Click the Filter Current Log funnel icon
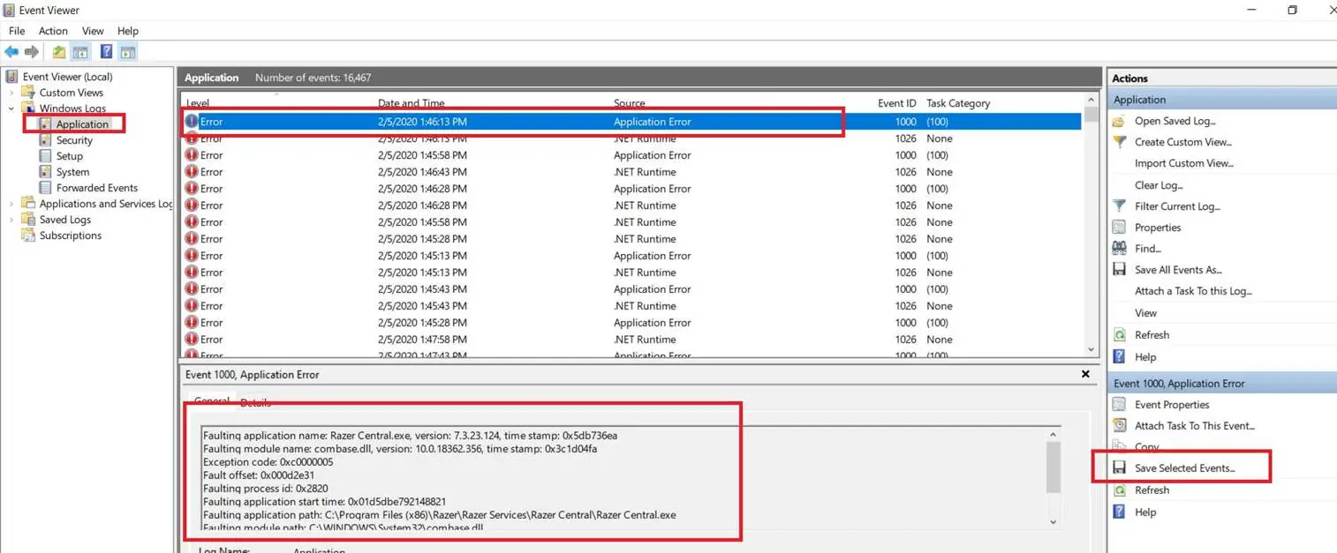This screenshot has width=1337, height=553. pyautogui.click(x=1119, y=206)
